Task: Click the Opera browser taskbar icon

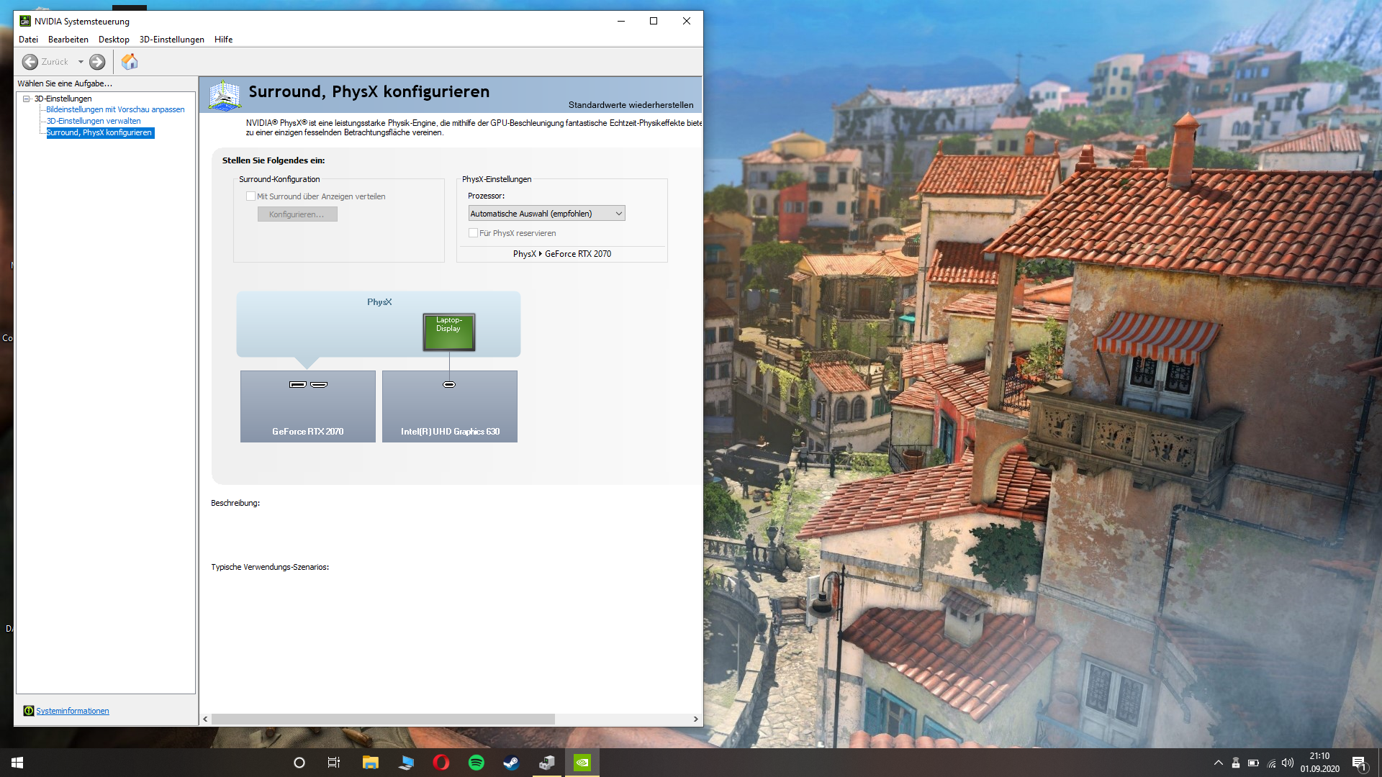Action: click(441, 763)
